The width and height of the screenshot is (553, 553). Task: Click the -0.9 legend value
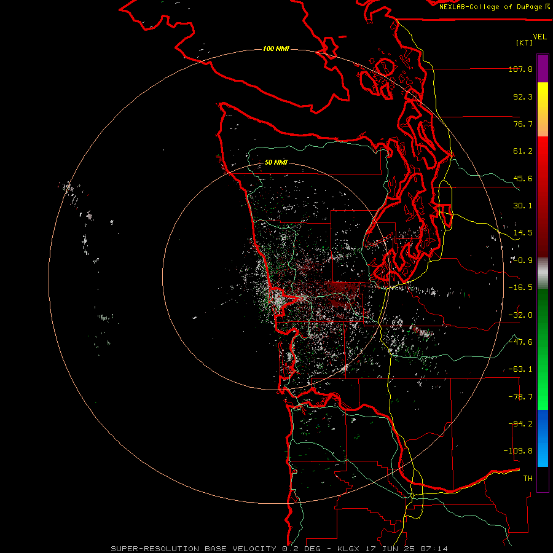point(522,261)
